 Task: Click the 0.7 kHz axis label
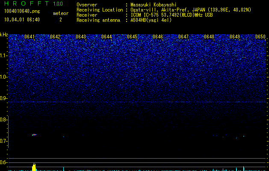point(3,141)
